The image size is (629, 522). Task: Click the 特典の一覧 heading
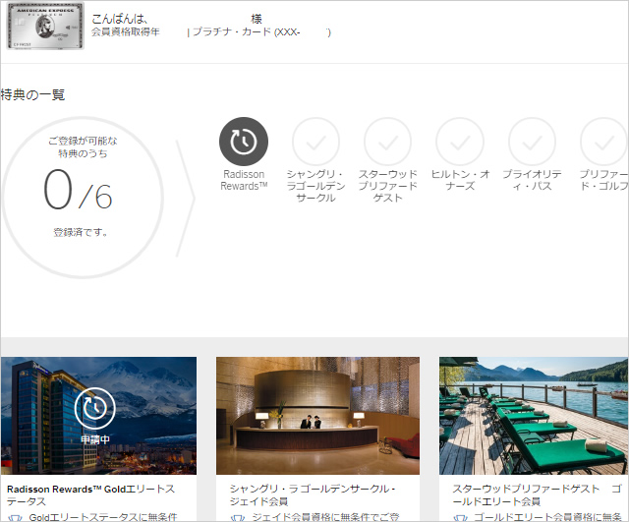point(32,95)
